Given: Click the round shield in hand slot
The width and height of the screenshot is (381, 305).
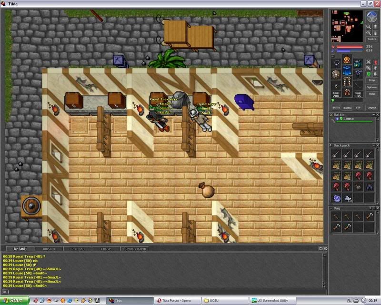Looking at the screenshot, I should [336, 74].
